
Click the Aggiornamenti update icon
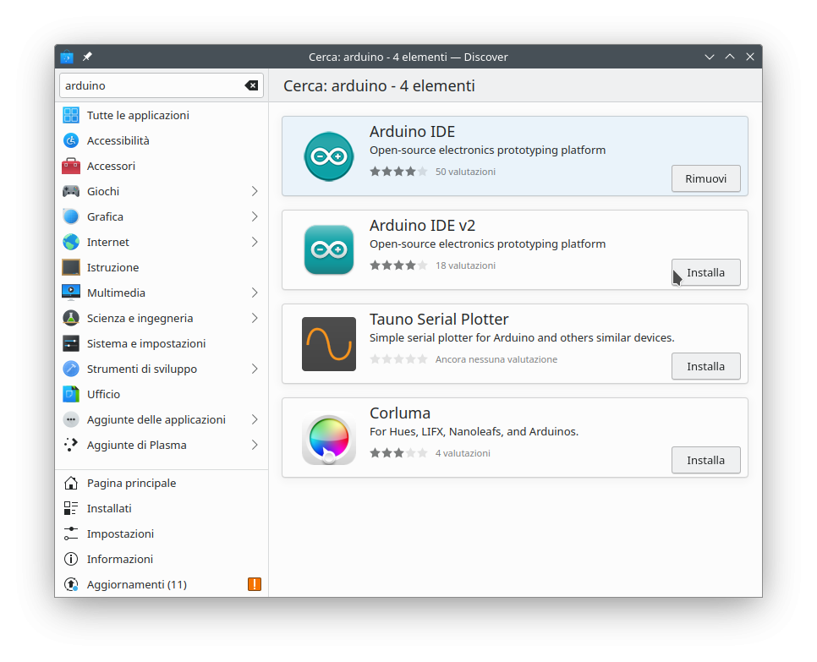click(71, 584)
